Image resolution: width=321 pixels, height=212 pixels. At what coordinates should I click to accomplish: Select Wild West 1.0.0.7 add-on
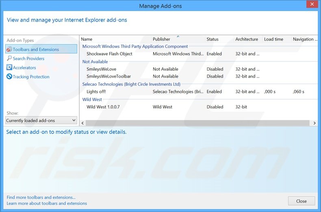103,107
